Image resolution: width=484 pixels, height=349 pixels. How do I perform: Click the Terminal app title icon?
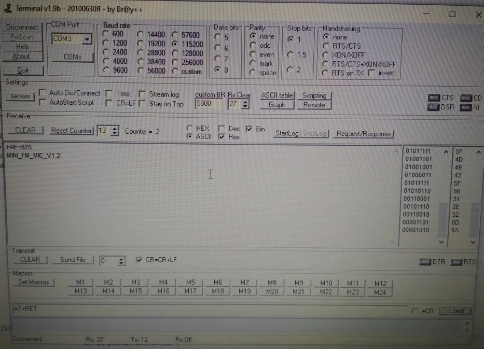click(x=8, y=9)
